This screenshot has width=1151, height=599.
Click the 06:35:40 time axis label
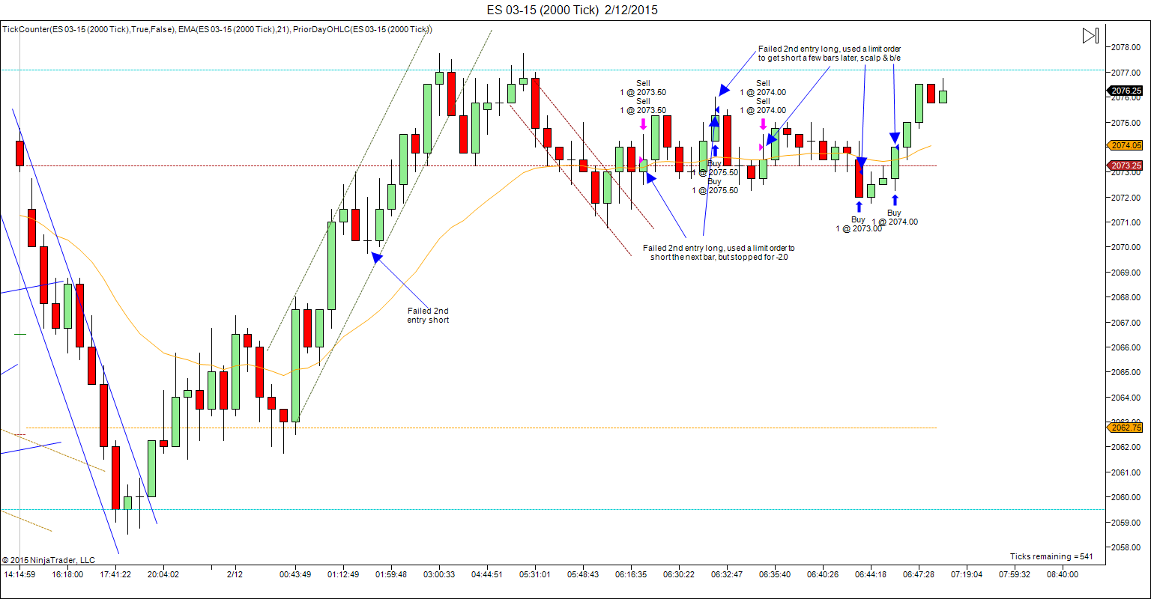(775, 575)
